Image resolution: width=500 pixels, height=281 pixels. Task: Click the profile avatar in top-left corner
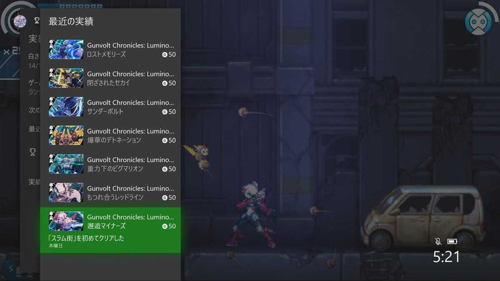pos(20,20)
